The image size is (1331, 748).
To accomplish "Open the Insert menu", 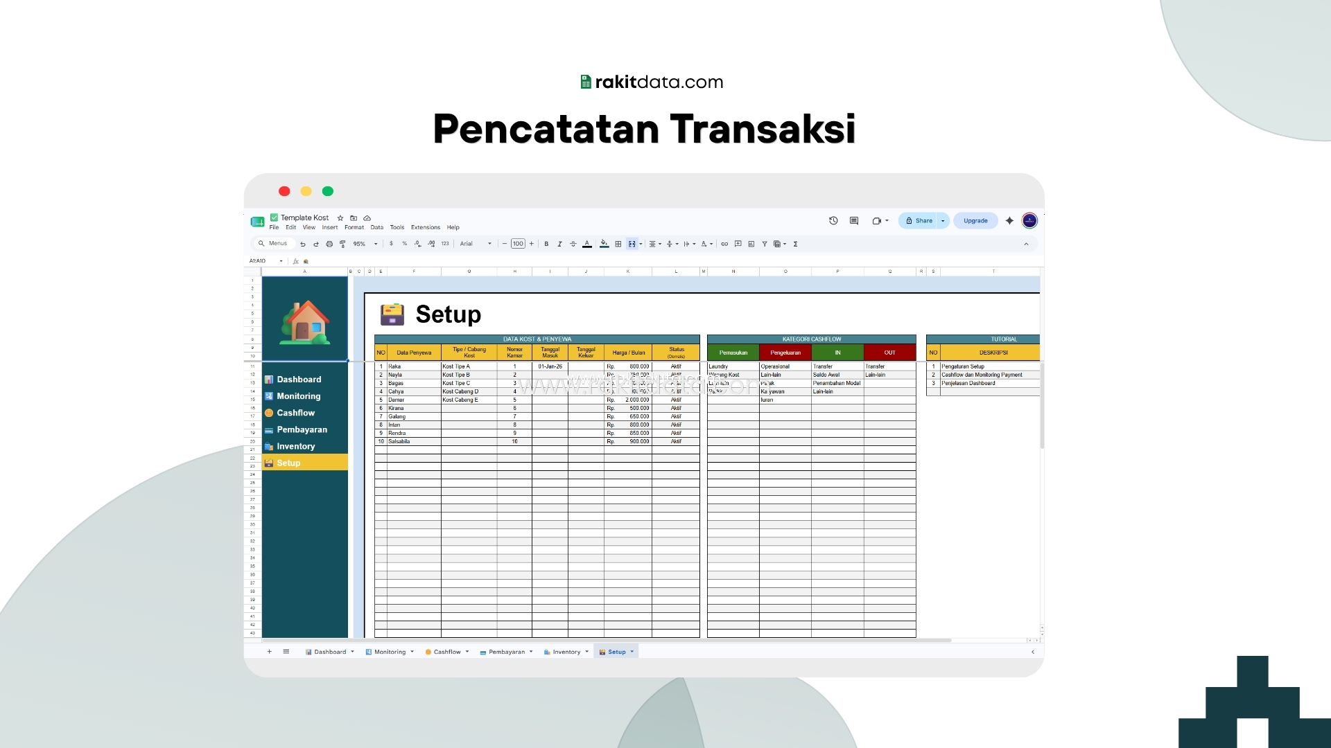I will [330, 227].
